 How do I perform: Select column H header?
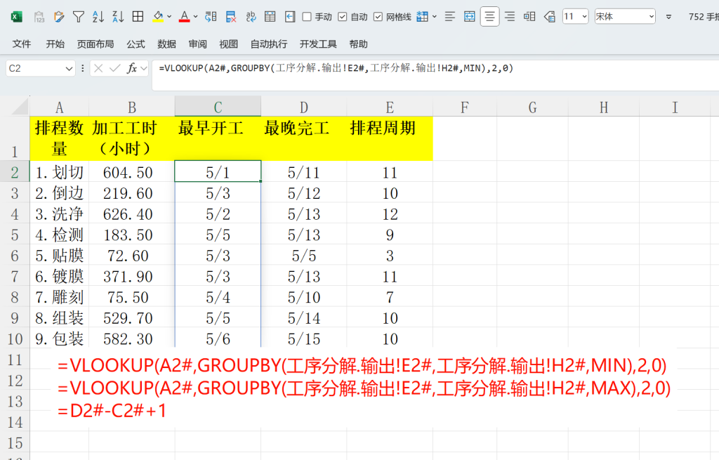(604, 107)
